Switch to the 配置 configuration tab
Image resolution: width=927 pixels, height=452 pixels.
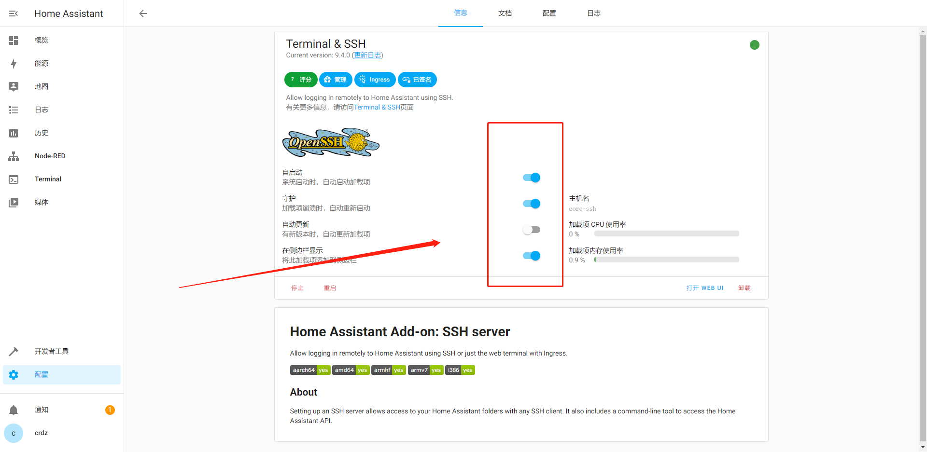tap(549, 14)
